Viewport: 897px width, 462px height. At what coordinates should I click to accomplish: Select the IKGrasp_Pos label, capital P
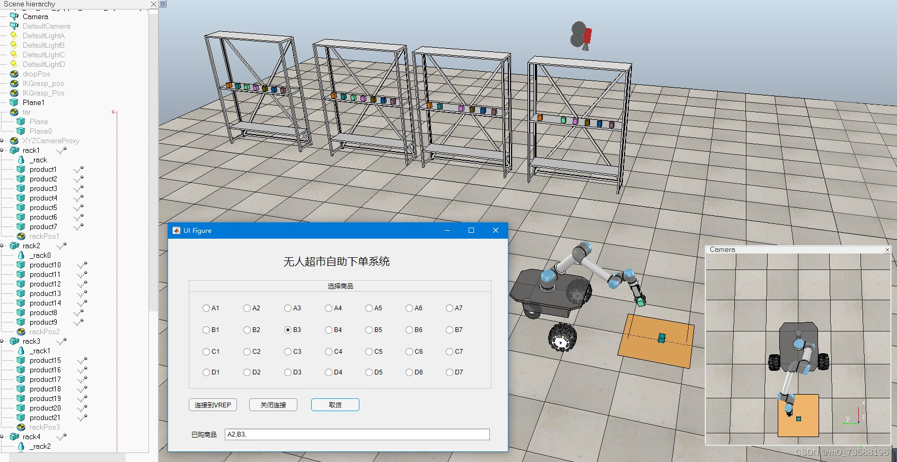click(43, 93)
